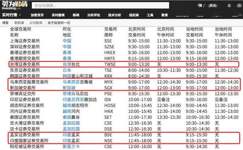The width and height of the screenshot is (243, 150).
Task: Open the 新闻 menu
Action: click(x=76, y=15)
